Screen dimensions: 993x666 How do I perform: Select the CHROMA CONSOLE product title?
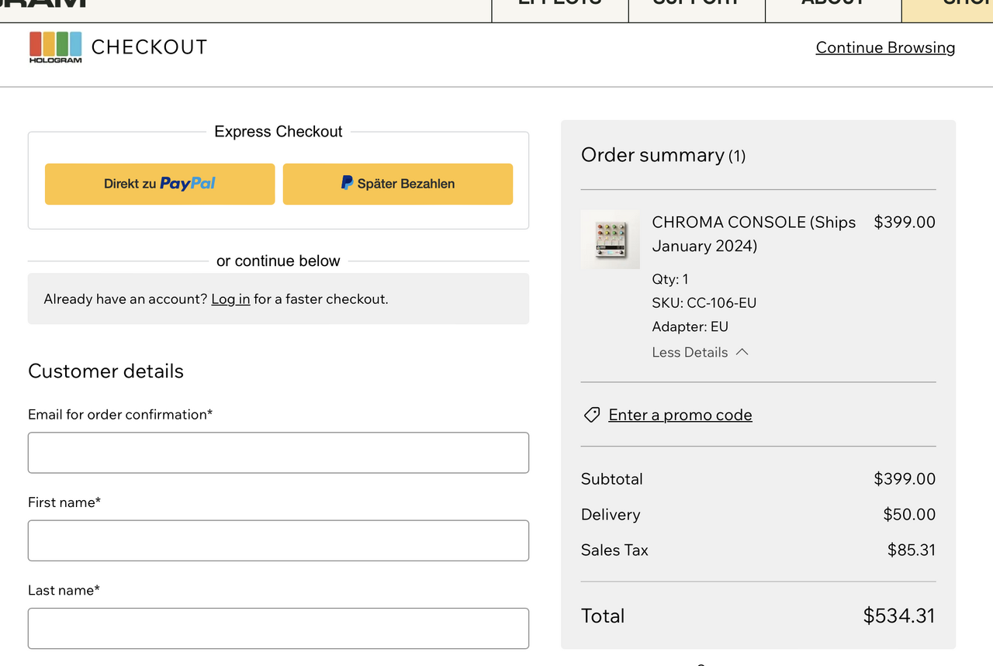(754, 234)
